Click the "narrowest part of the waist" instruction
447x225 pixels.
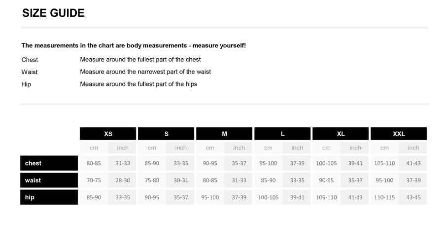(145, 72)
